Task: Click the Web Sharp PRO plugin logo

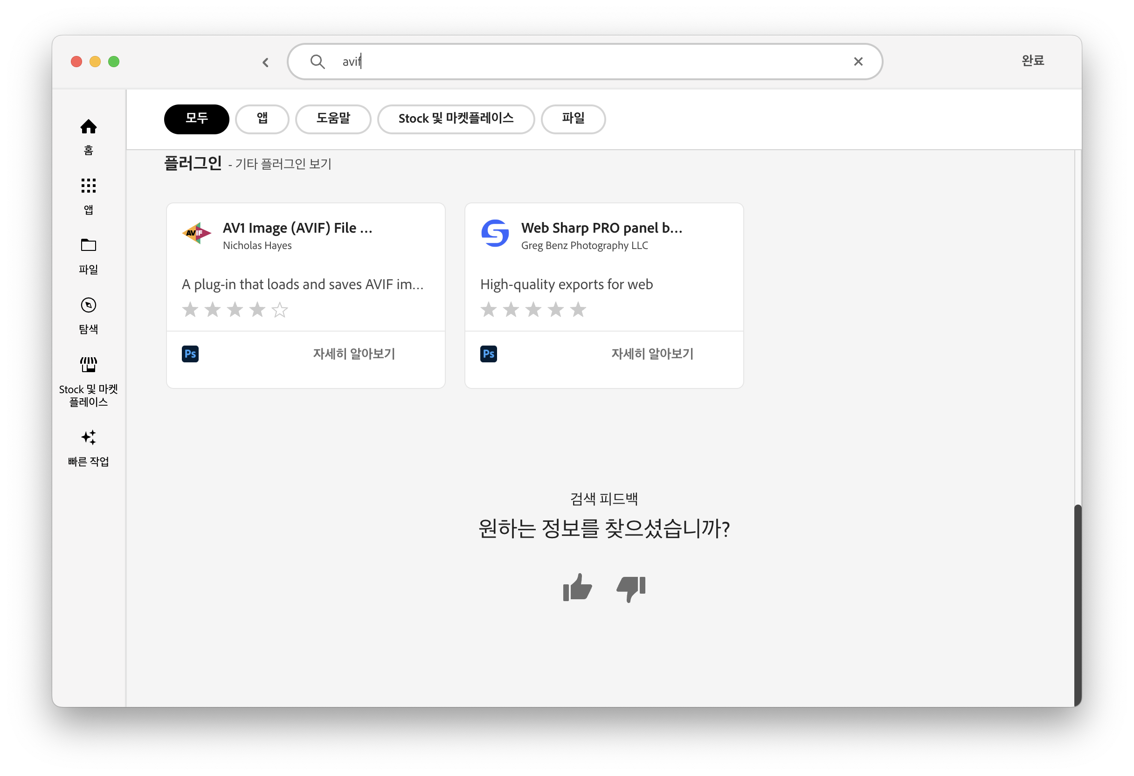Action: pyautogui.click(x=494, y=234)
